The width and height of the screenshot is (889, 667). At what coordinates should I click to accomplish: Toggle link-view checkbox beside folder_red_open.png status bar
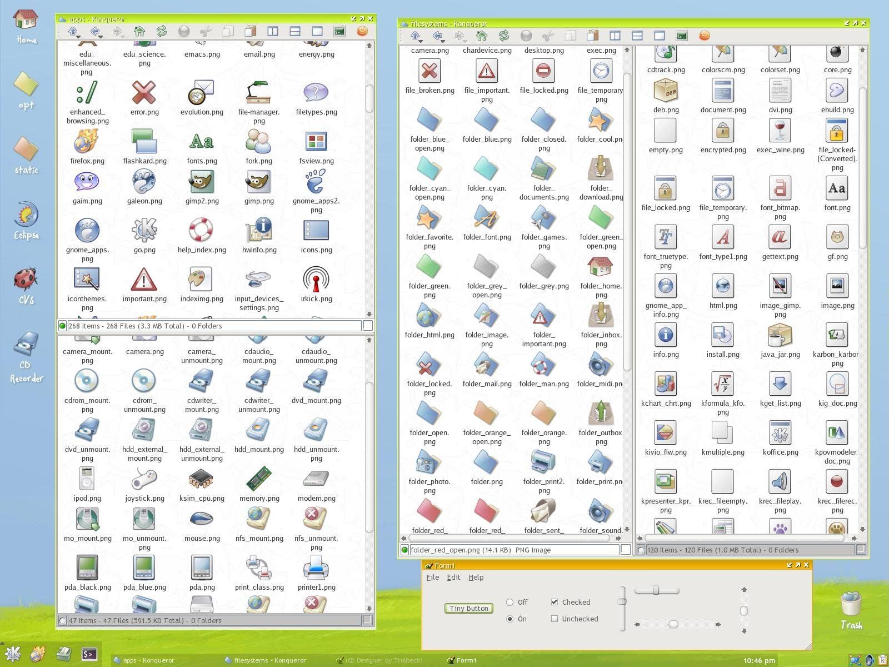626,550
